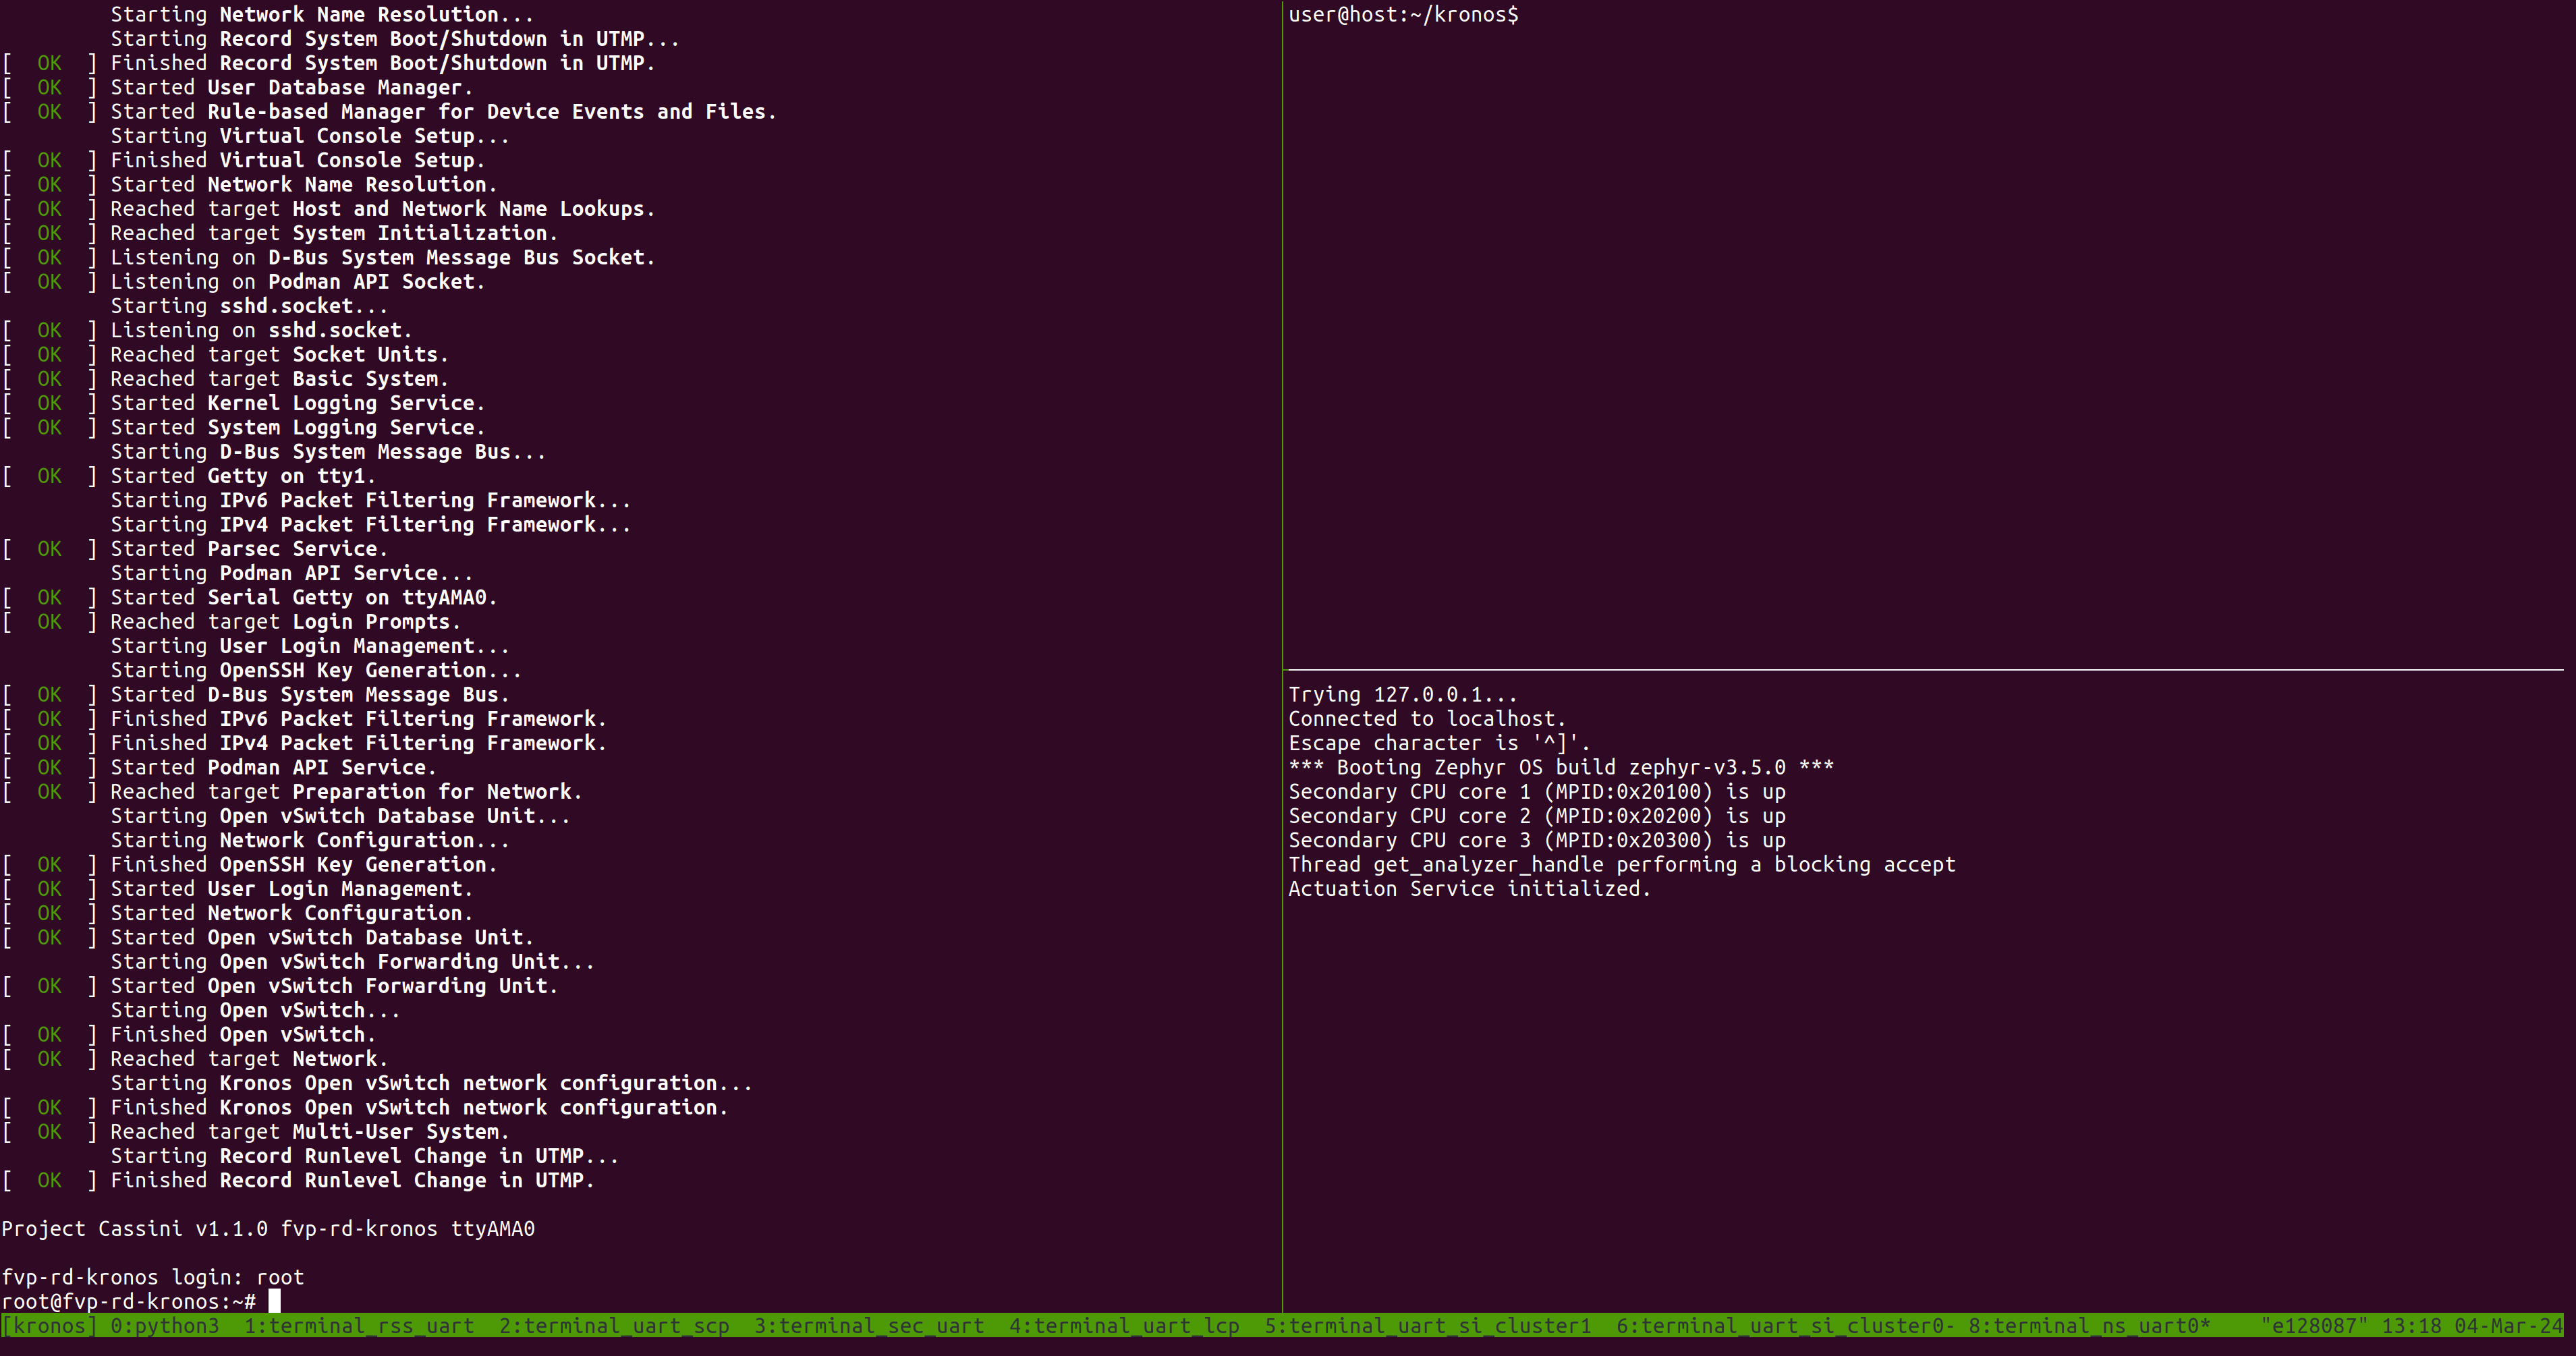Click 'Booting Zephyr OS build zephyr-v3.5.0' line

tap(1561, 768)
